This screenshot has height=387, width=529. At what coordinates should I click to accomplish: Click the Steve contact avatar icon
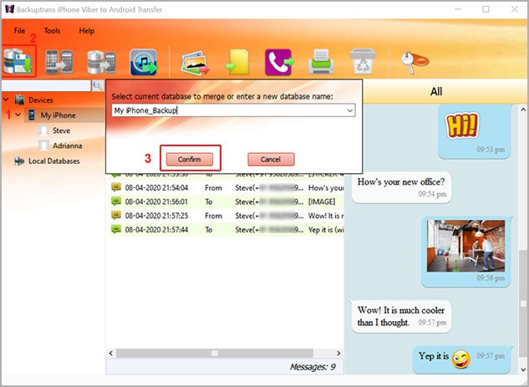coord(43,130)
